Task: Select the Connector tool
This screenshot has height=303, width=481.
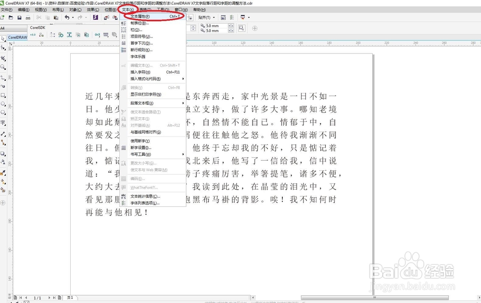Action: pyautogui.click(x=3, y=143)
